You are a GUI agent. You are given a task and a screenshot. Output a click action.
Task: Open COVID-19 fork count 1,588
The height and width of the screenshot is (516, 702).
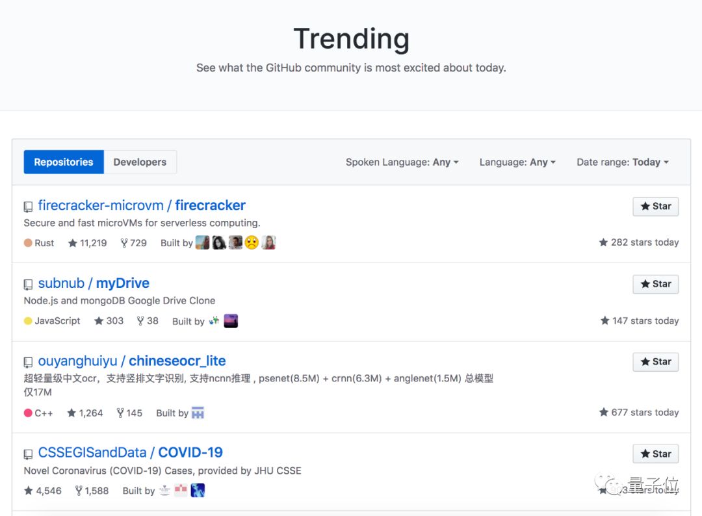point(92,491)
